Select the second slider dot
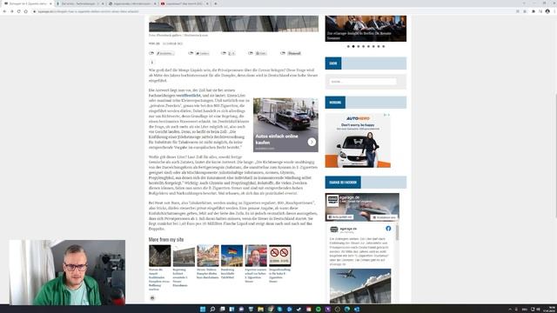 point(353,46)
